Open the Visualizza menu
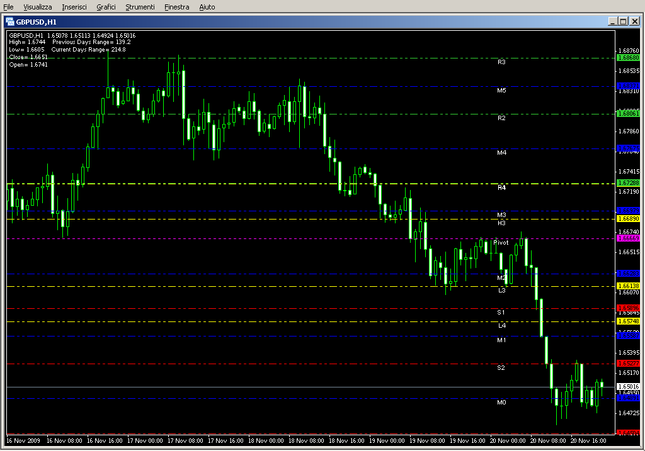This screenshot has width=645, height=451. pos(37,7)
